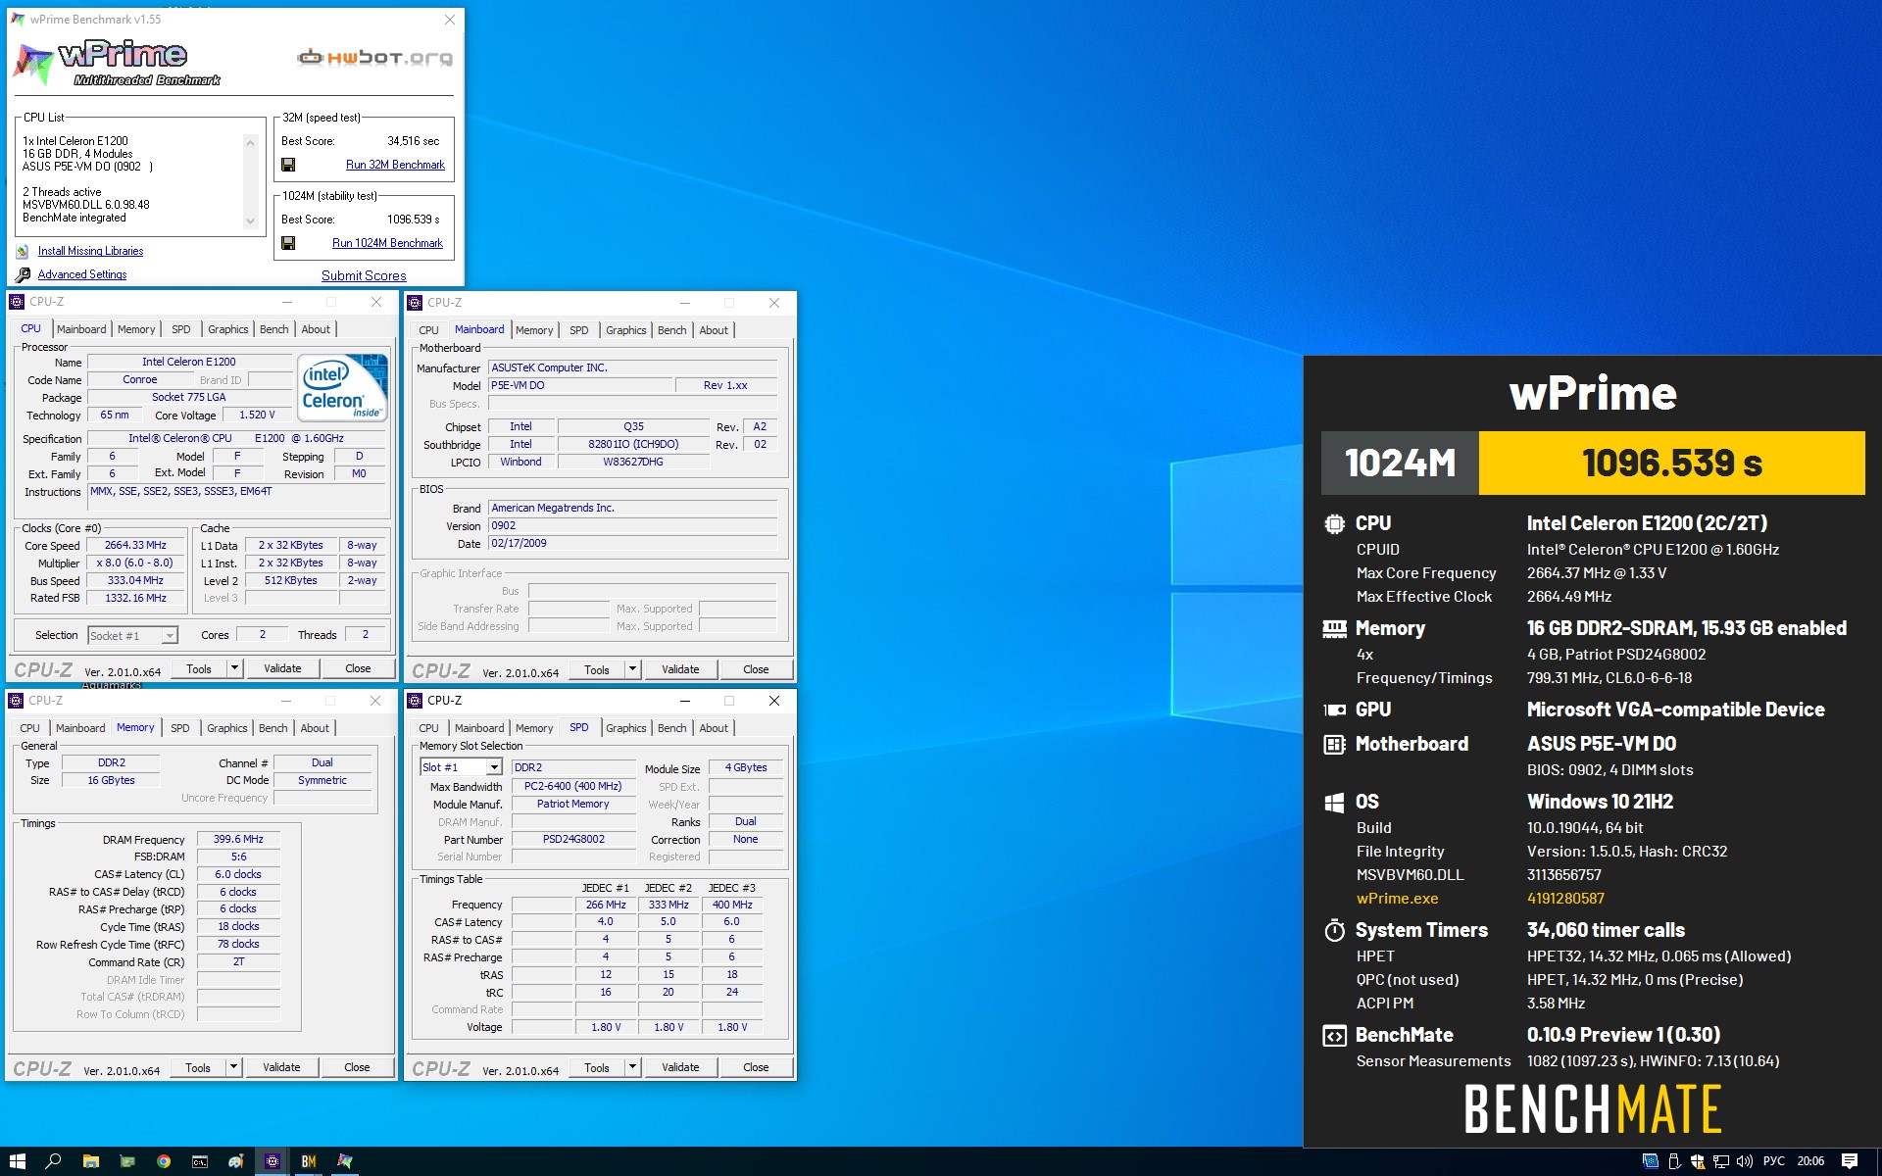Click the wrench icon beside Advanced Settings
The image size is (1882, 1176).
(23, 274)
